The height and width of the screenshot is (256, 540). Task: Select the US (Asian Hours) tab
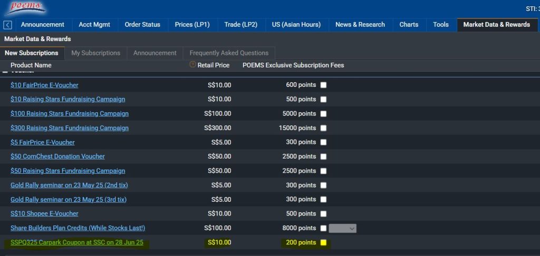click(296, 25)
